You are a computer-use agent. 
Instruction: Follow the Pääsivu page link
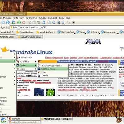click(x=49, y=58)
